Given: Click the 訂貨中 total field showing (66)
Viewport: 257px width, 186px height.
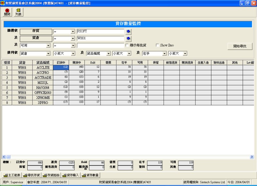Looking at the screenshot, I should click(x=35, y=163).
